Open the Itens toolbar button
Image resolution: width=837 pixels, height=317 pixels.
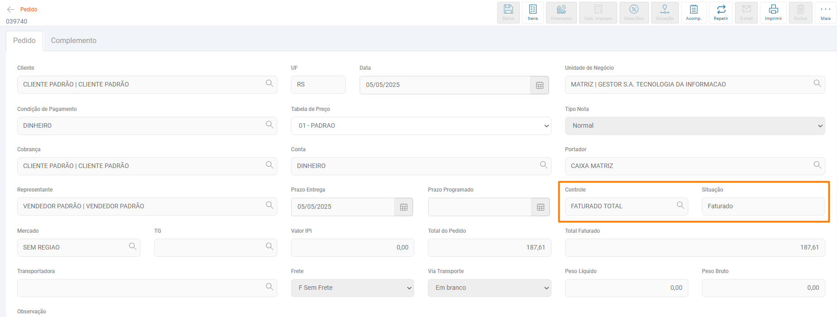[532, 13]
